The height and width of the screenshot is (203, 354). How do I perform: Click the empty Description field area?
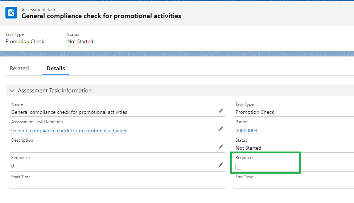[109, 147]
